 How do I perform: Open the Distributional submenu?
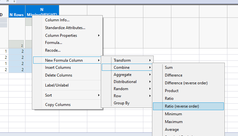tap(125, 82)
